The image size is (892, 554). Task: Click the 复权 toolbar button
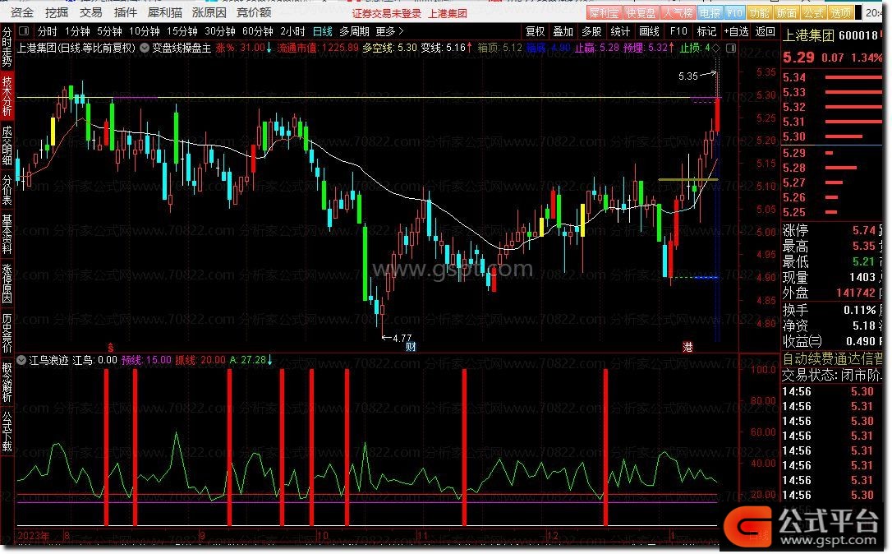click(x=535, y=31)
